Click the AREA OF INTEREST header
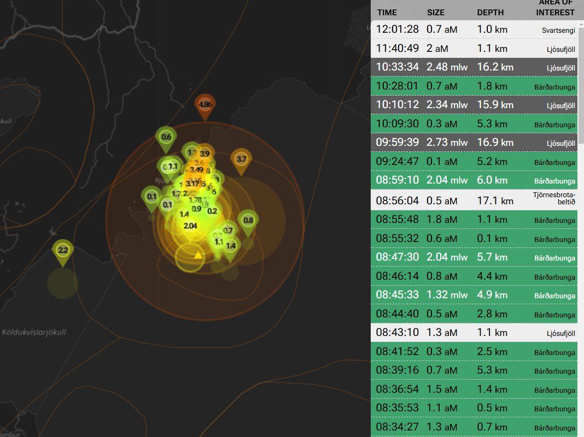 (555, 8)
